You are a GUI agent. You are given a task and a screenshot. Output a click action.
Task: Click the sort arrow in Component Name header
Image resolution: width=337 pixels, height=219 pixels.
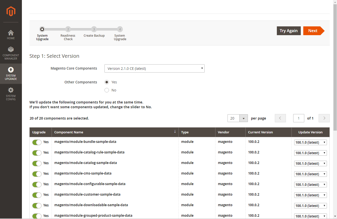pyautogui.click(x=175, y=131)
